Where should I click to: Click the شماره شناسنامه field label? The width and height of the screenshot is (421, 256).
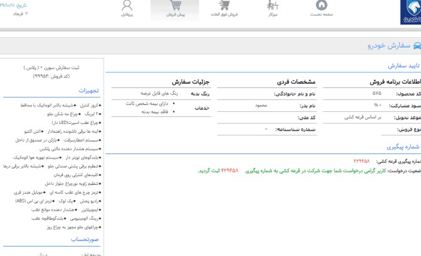295,129
